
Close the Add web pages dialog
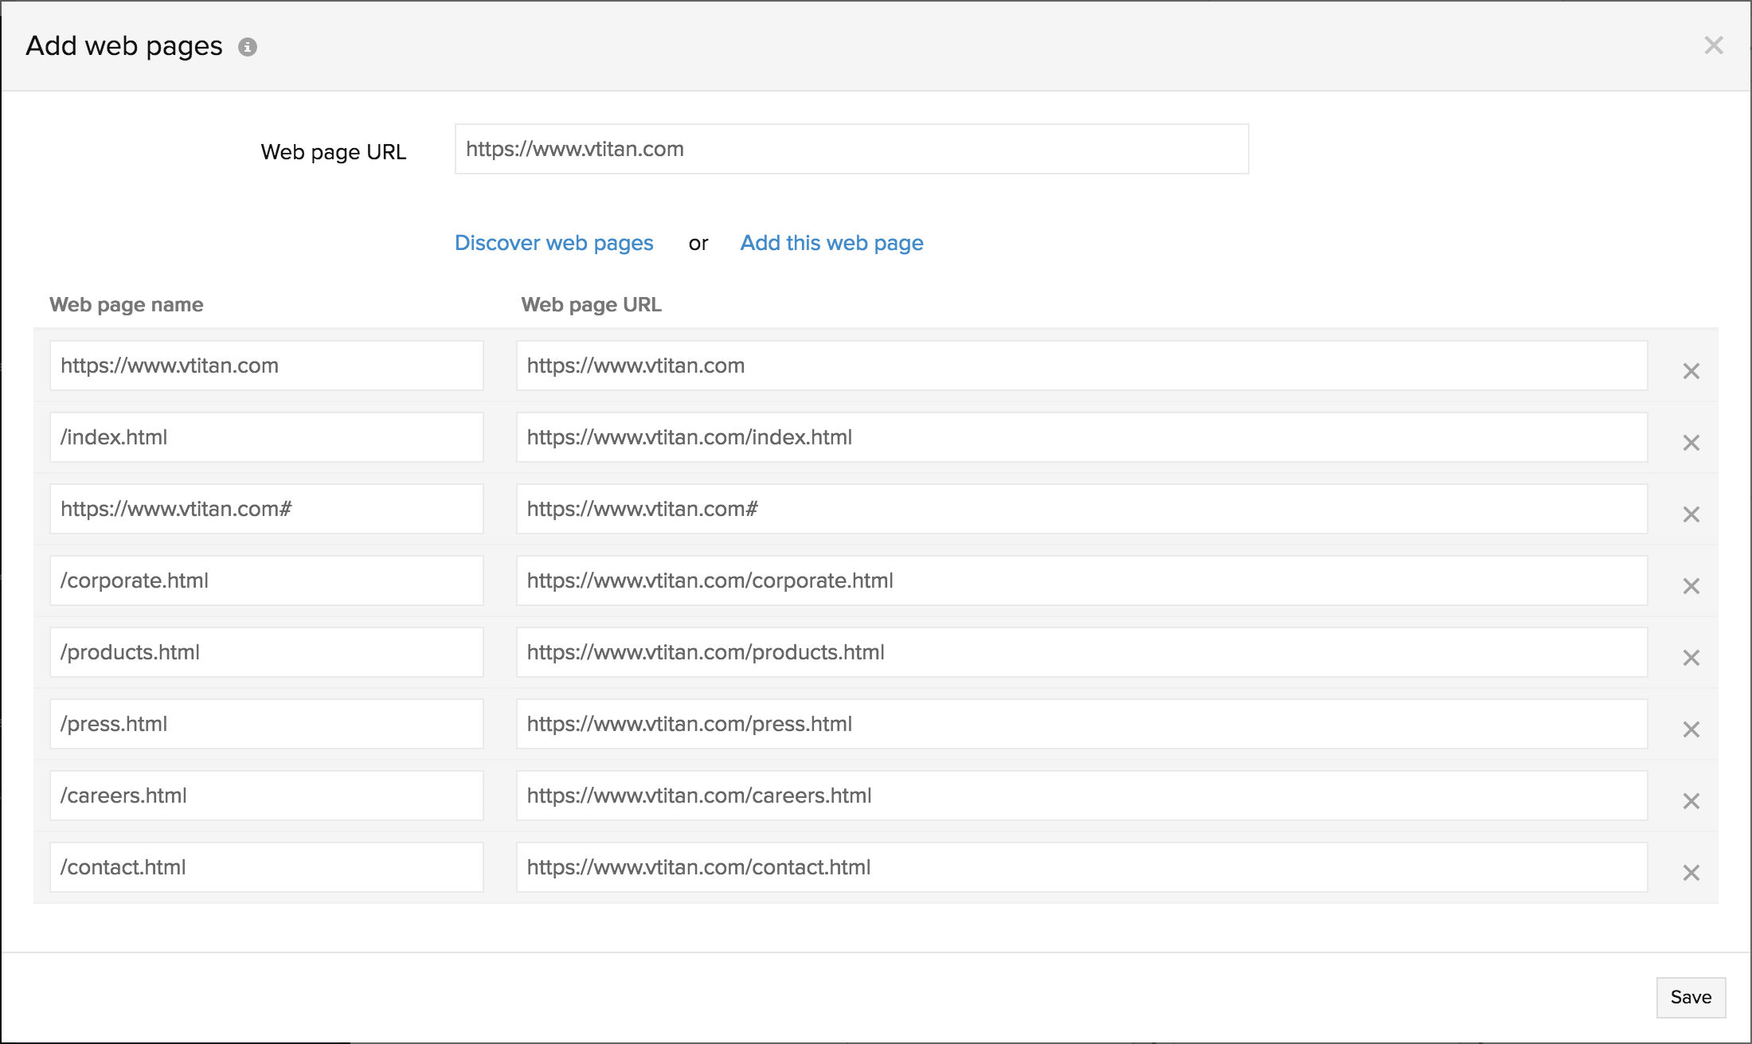[x=1713, y=45]
